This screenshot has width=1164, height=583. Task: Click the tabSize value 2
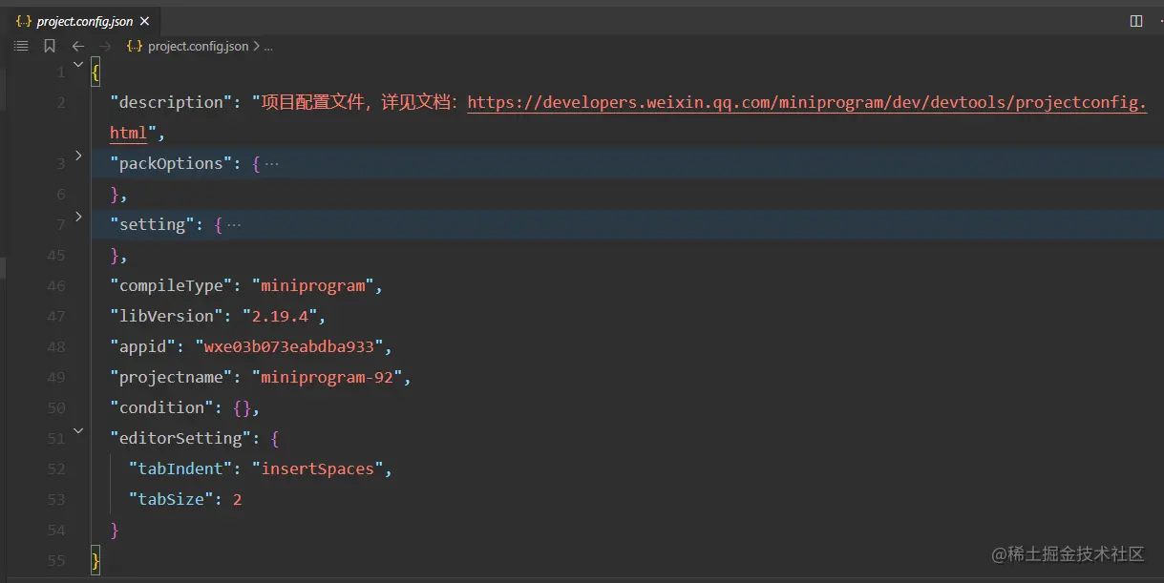click(237, 499)
